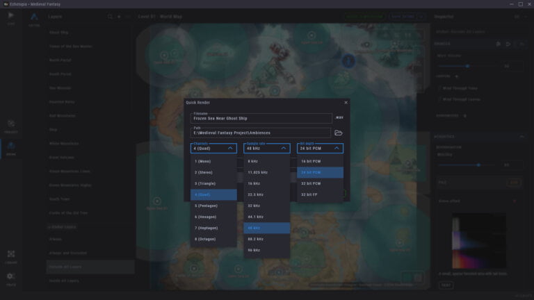Choose 2 (Stereo) channel option
The width and height of the screenshot is (534, 300).
213,172
